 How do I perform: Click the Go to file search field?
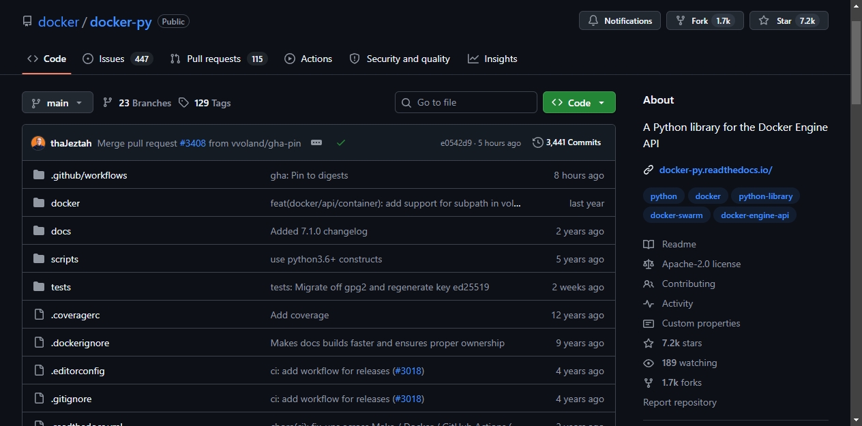(x=466, y=102)
